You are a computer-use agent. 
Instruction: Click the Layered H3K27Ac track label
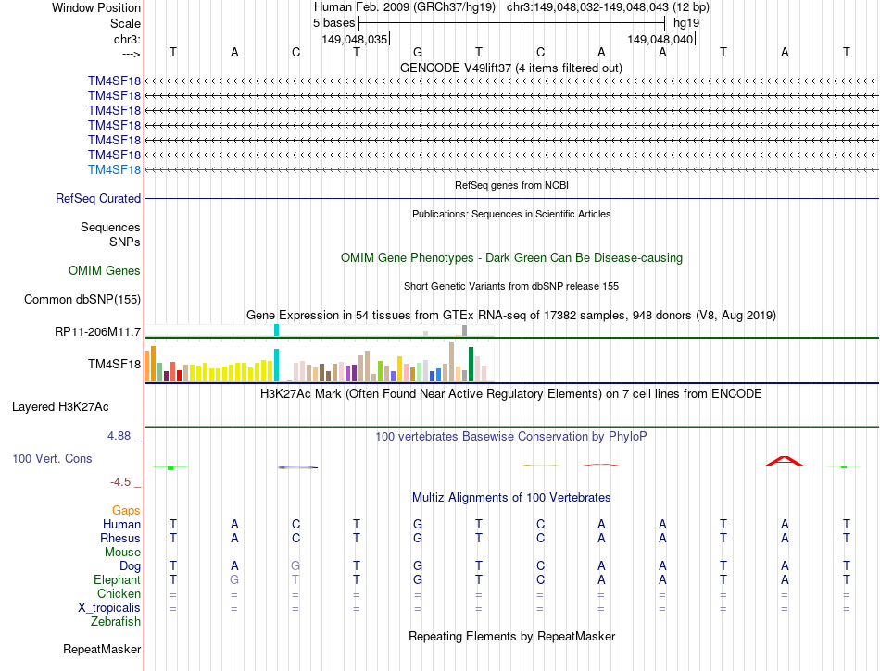click(60, 407)
